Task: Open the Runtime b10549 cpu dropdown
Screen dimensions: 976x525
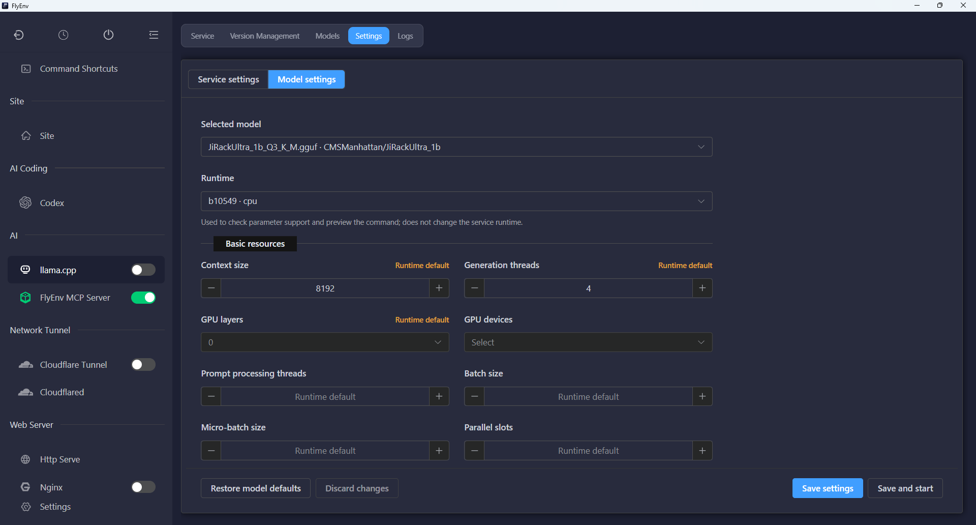Action: coord(456,201)
